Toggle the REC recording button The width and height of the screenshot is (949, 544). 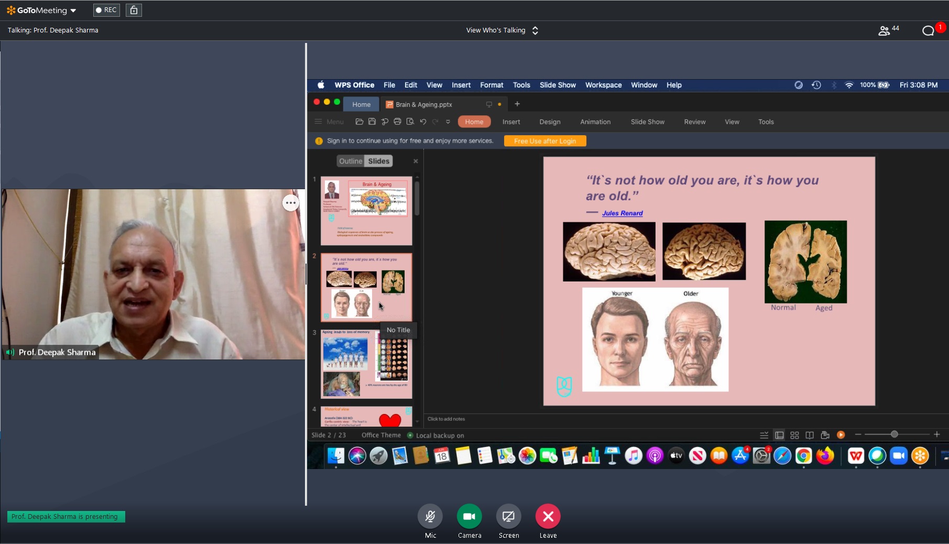(x=106, y=10)
